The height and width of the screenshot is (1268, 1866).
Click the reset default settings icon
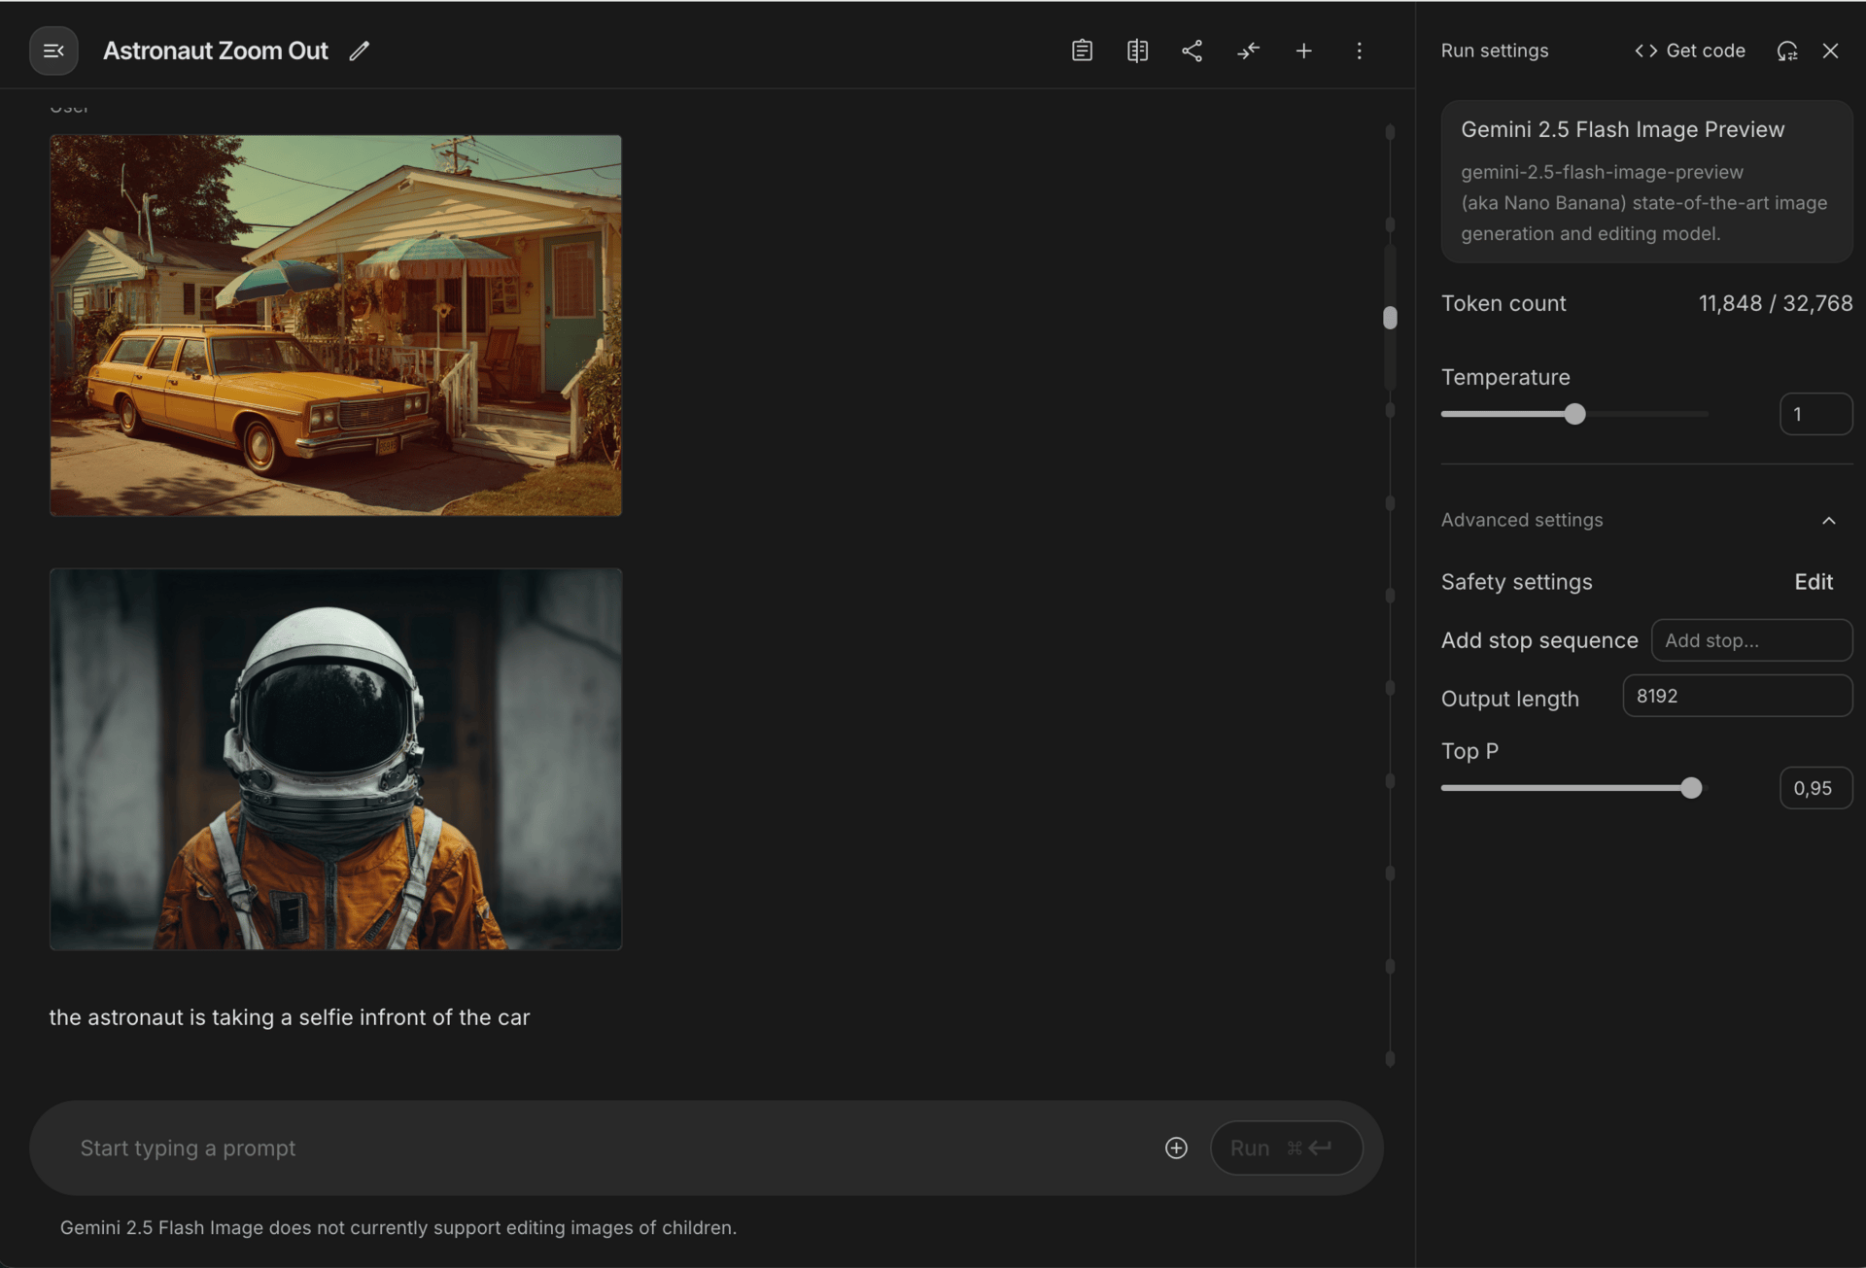pos(1787,51)
